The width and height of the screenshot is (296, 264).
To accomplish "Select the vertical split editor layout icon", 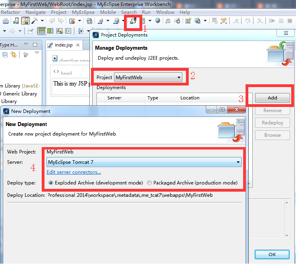I will coord(50,31).
